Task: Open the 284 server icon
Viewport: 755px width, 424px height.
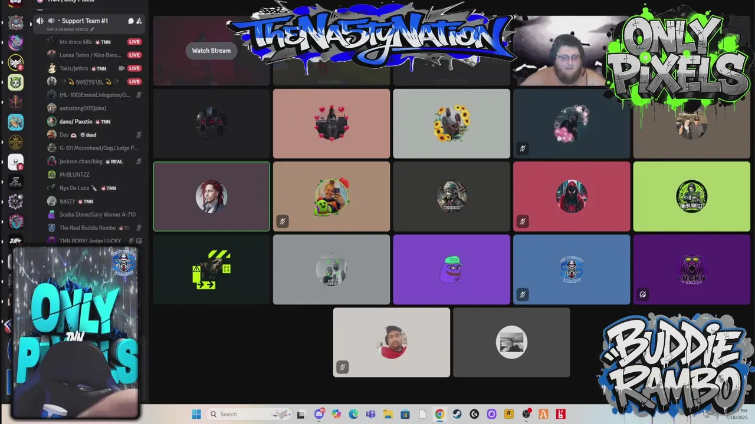Action: pos(15,241)
